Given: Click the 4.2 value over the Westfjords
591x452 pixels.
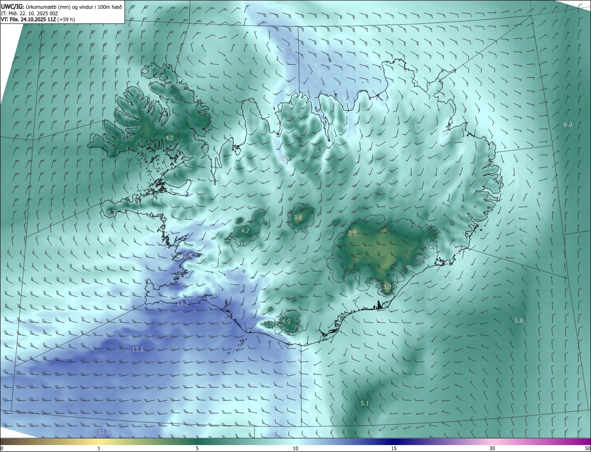Looking at the screenshot, I should click(x=169, y=138).
